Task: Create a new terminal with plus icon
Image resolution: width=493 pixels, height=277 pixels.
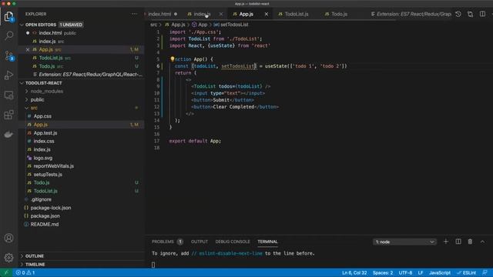Action: tap(446, 242)
